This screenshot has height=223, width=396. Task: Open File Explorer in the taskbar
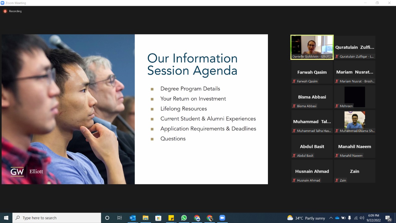point(145,218)
